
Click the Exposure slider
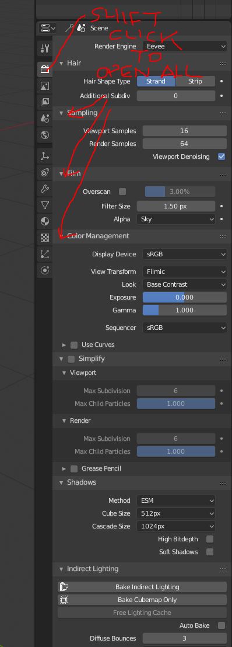[185, 297]
